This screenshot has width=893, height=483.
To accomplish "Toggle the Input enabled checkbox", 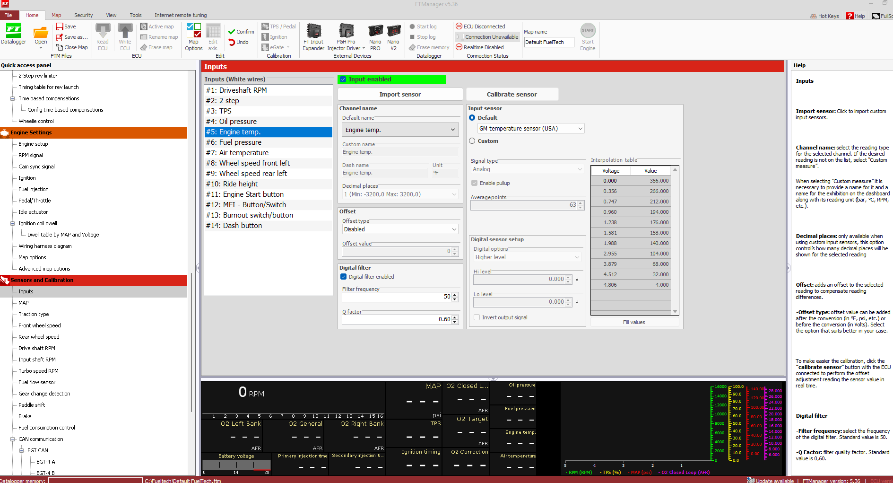I will coord(343,79).
